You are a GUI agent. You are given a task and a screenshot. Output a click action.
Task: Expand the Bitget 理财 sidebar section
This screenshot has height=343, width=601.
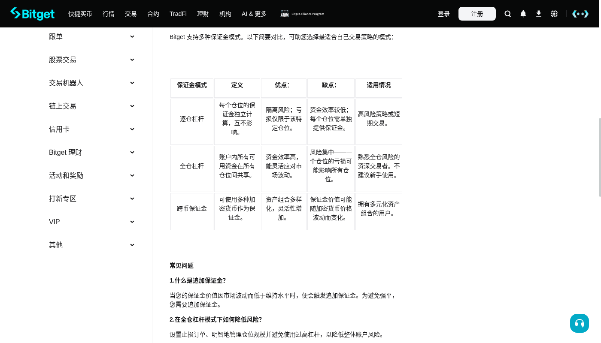(x=92, y=153)
